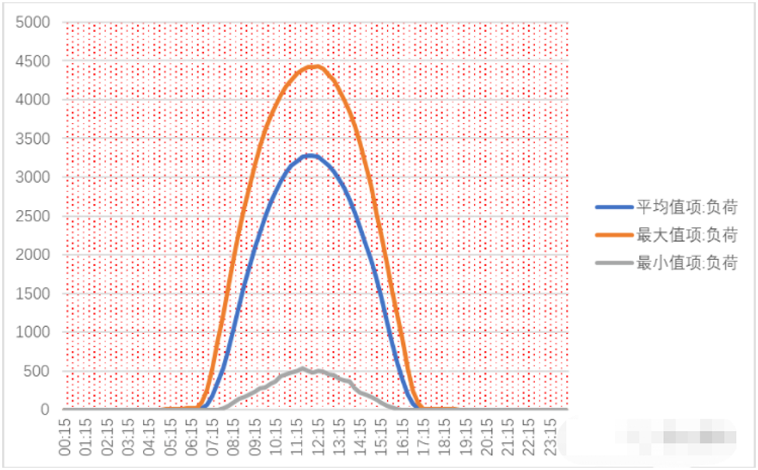758x470 pixels.
Task: Click the 13:15 time axis label
Action: (x=339, y=437)
